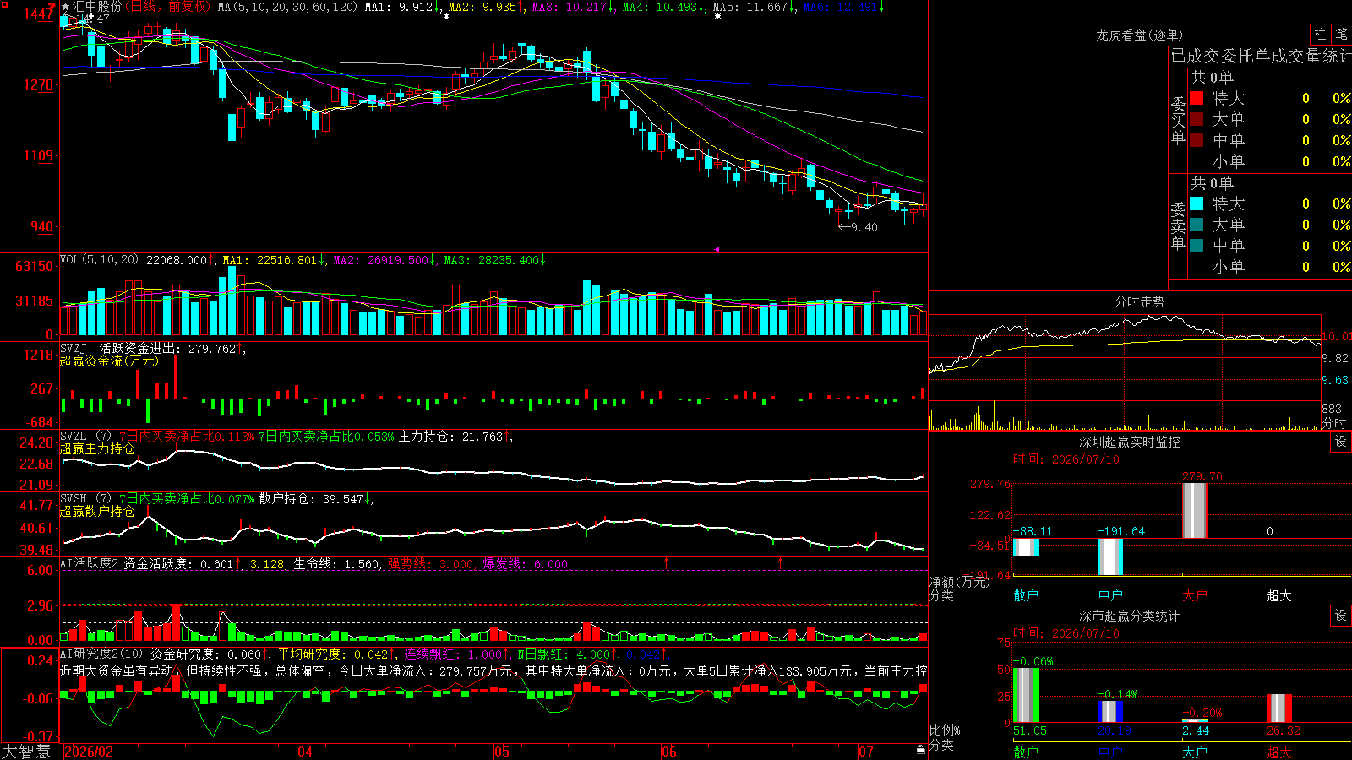The image size is (1352, 760).
Task: Click the 深圳超赢实时监控 panel title
Action: pos(1130,442)
